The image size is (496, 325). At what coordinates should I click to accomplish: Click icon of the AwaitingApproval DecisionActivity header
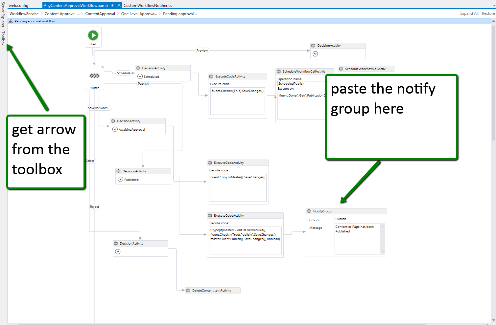(113, 121)
